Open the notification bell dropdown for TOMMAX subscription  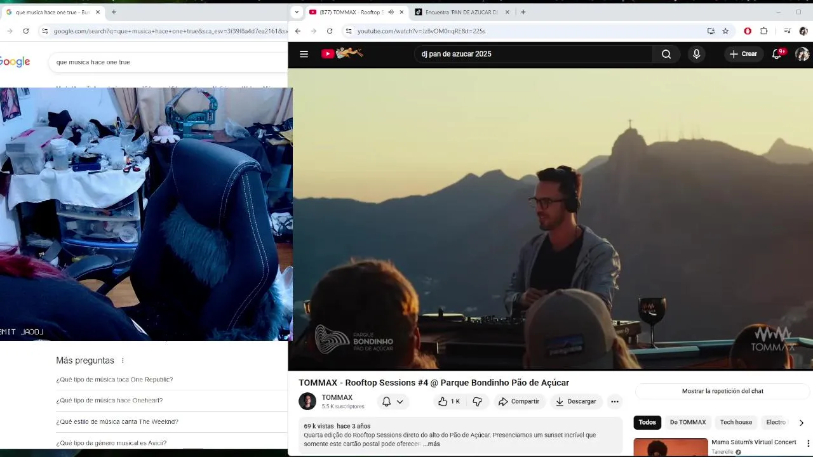[393, 401]
